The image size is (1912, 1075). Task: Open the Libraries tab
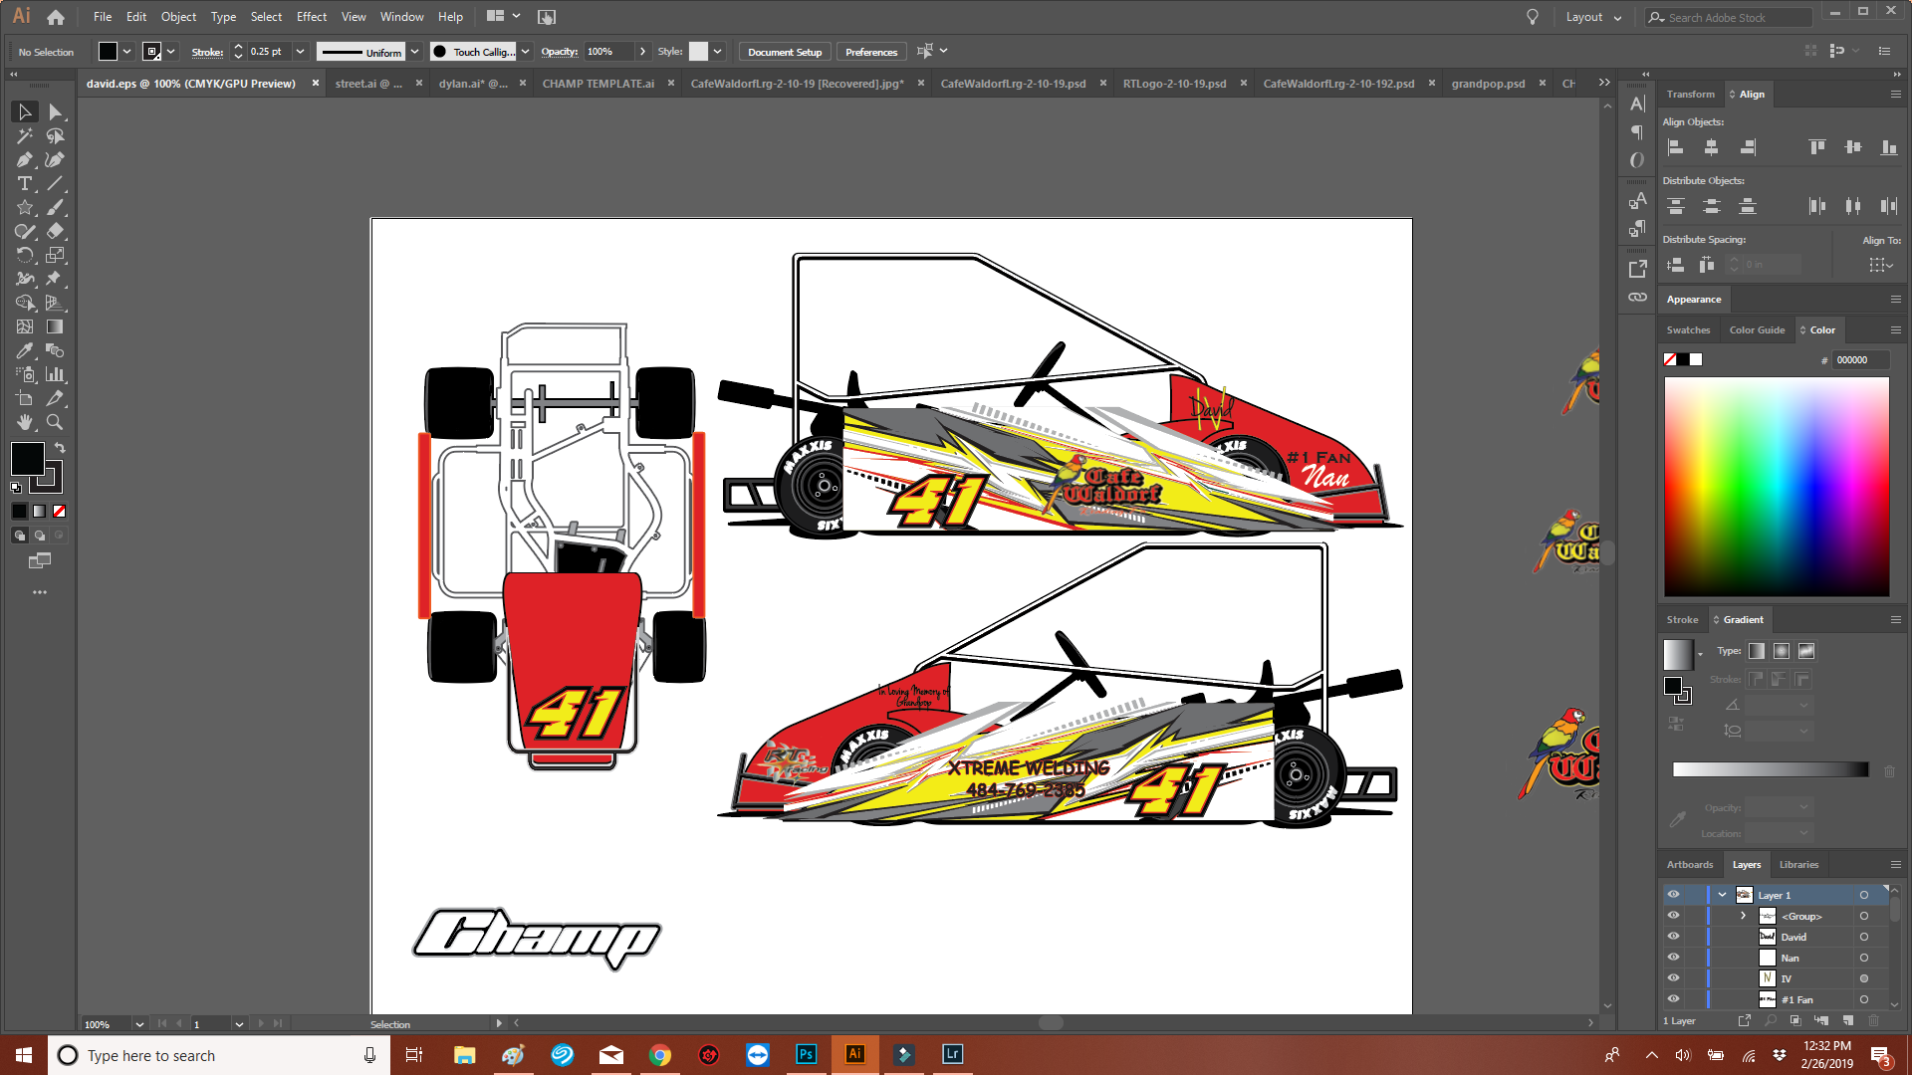tap(1798, 865)
